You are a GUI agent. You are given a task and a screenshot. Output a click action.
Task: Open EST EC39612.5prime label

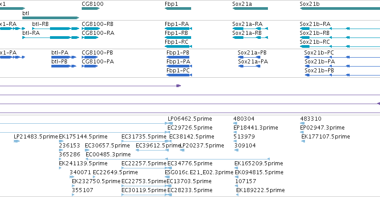coord(158,146)
